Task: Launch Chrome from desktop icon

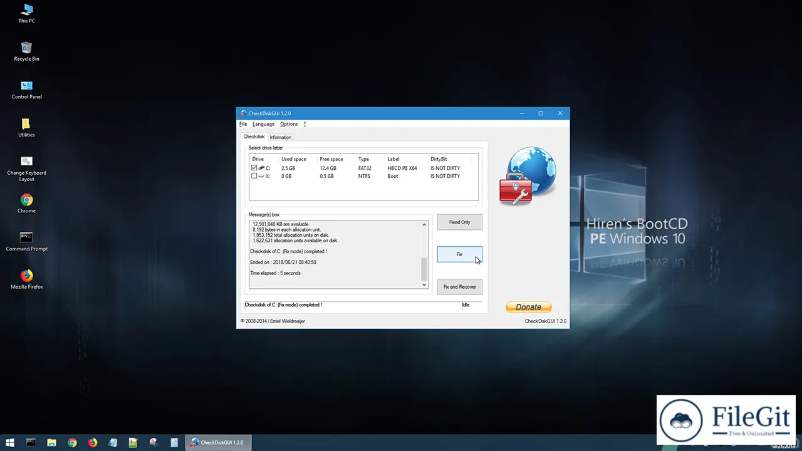Action: pos(26,204)
